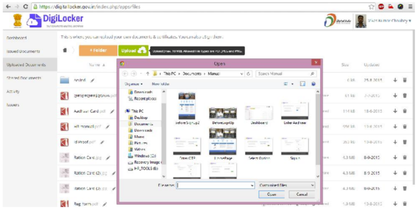The height and width of the screenshot is (209, 417).
Task: Rename Aadhaar Card.pdf with pencil icon
Action: (x=112, y=112)
